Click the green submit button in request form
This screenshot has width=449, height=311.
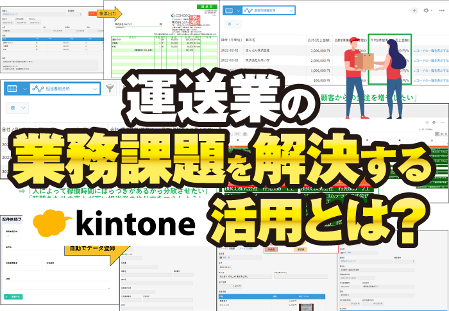(x=13, y=297)
